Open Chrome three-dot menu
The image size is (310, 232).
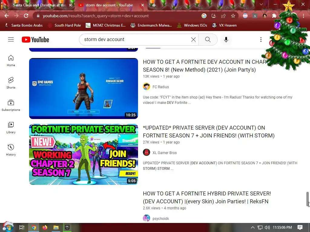303,16
